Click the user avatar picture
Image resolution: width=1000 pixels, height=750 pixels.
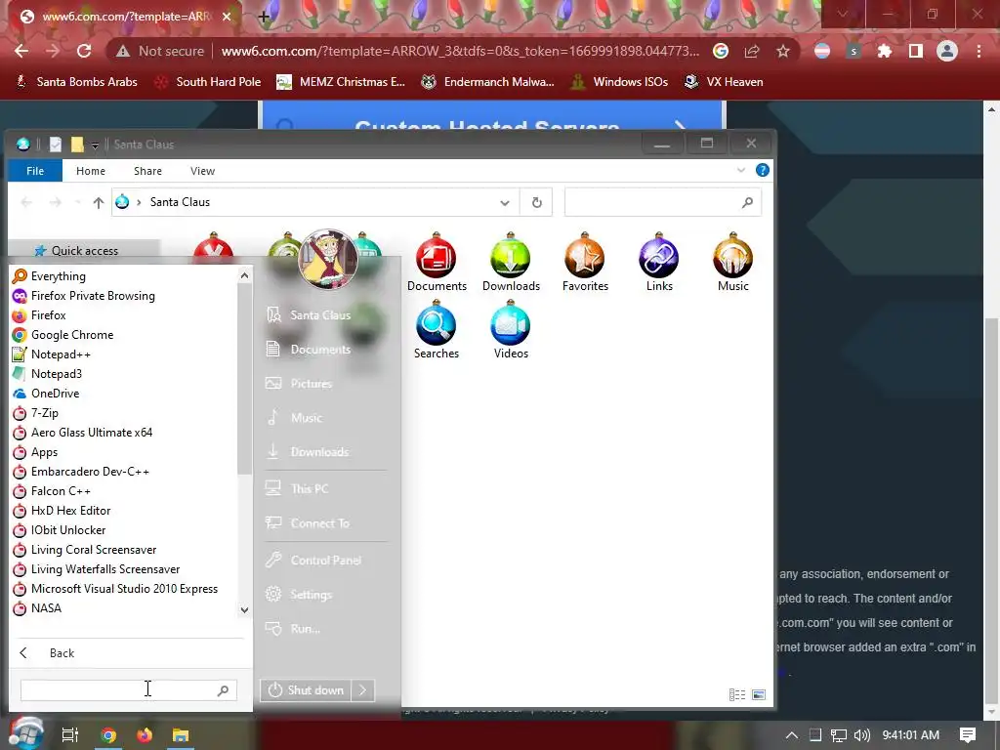[328, 259]
